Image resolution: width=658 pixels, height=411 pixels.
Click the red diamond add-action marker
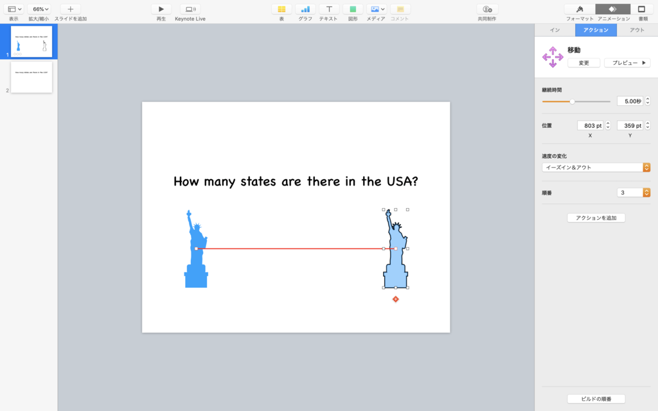(x=395, y=299)
